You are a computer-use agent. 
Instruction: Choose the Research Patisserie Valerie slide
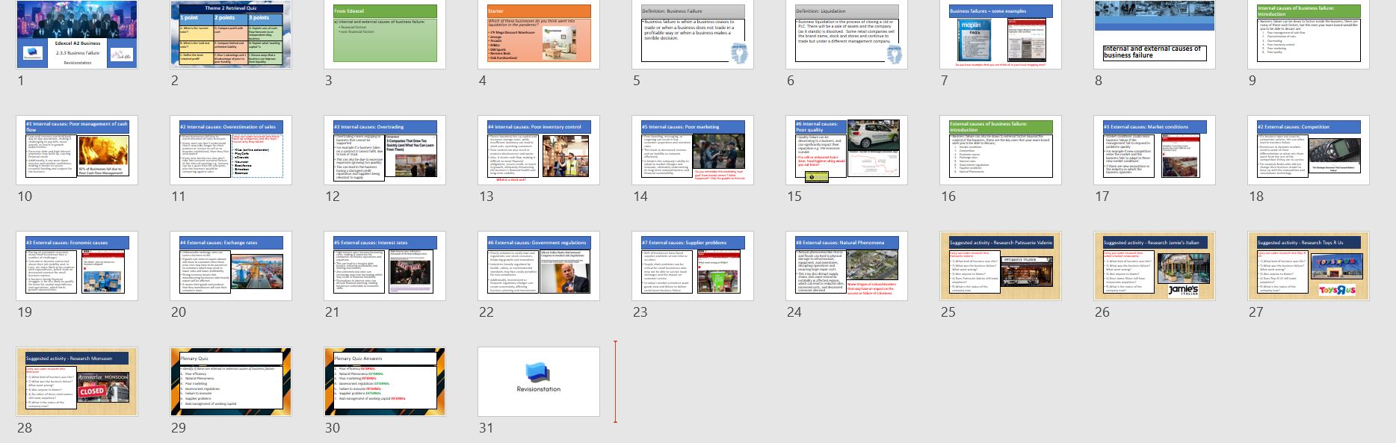click(x=1000, y=266)
